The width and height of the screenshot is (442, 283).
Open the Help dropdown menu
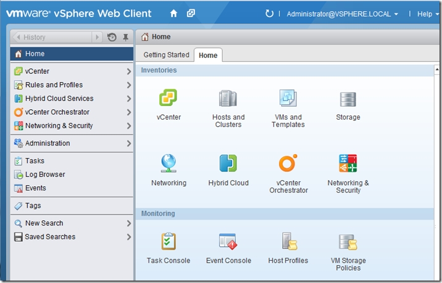tap(427, 14)
